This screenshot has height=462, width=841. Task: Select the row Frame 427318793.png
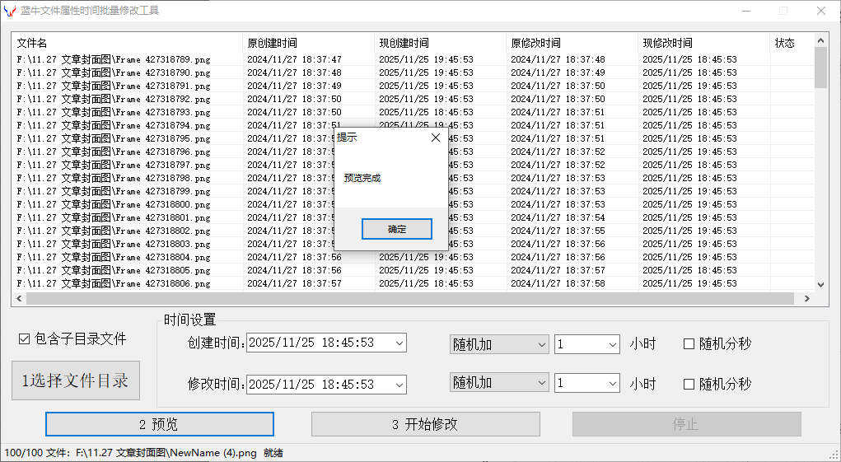[413, 112]
